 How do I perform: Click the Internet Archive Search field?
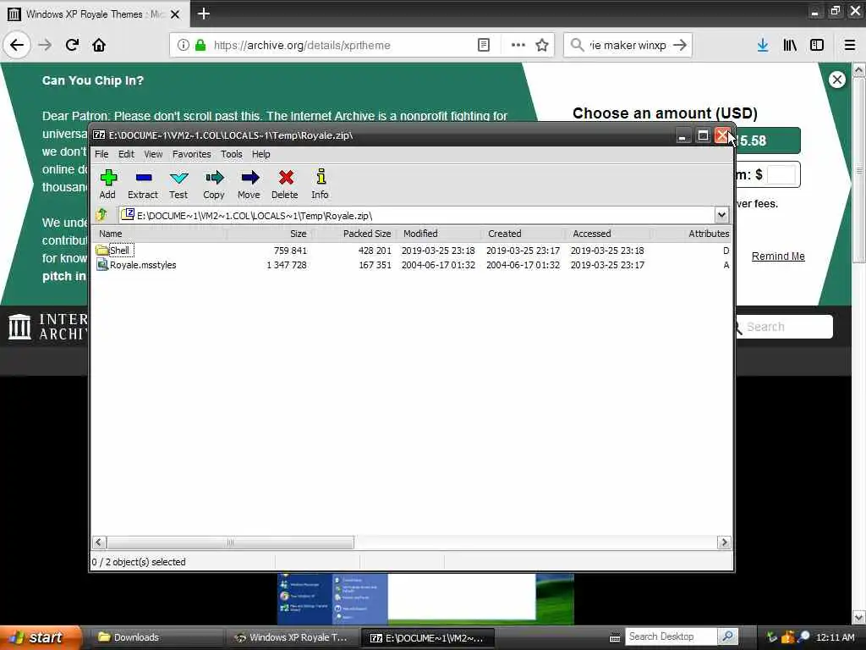782,327
